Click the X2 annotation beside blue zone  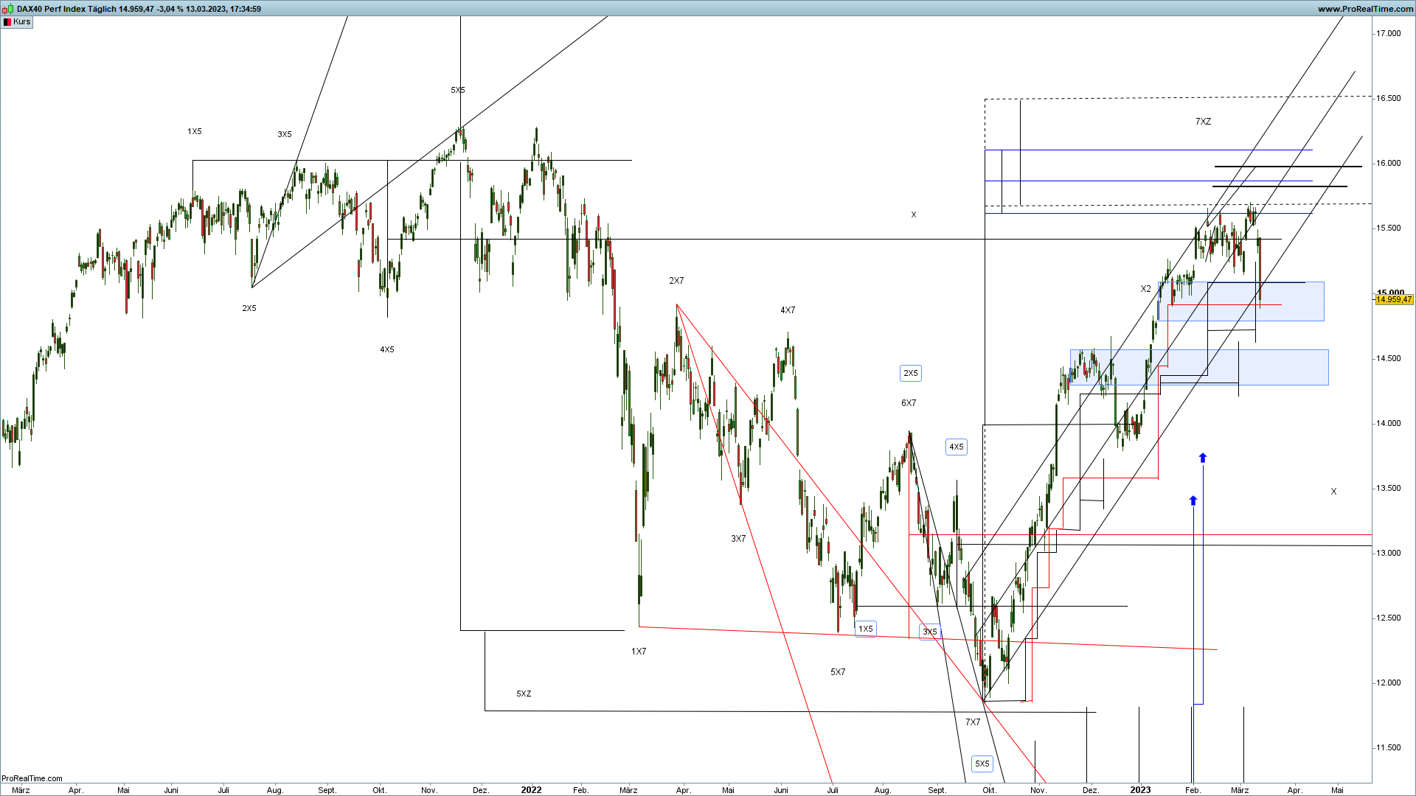1145,289
